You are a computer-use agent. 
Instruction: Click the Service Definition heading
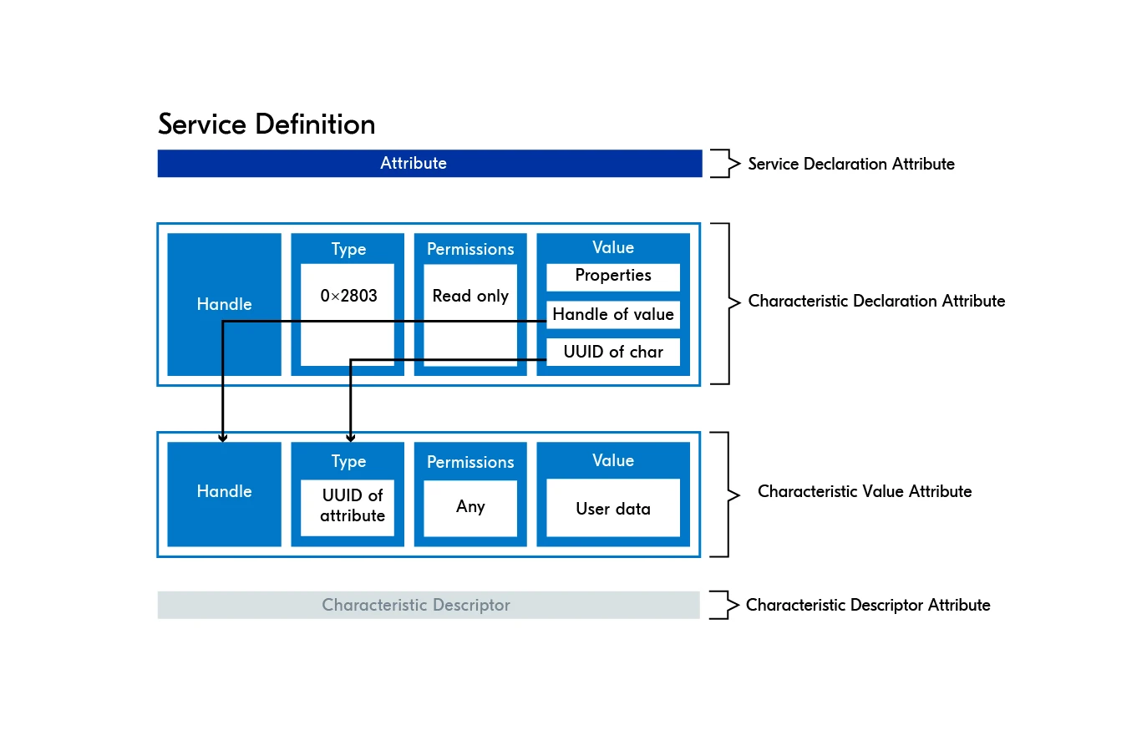(x=266, y=124)
